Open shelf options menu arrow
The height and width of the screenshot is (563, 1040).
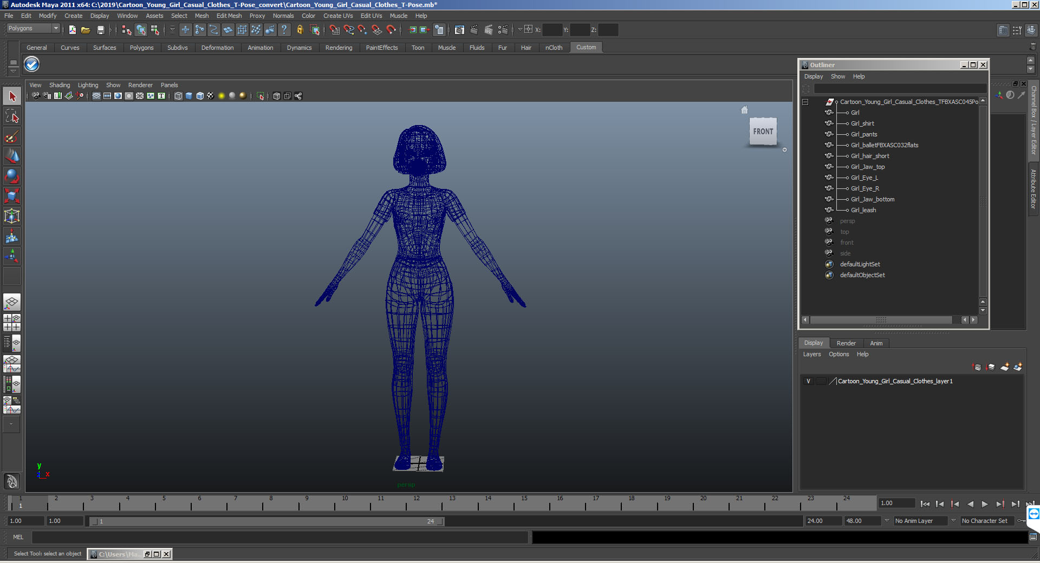coord(14,70)
